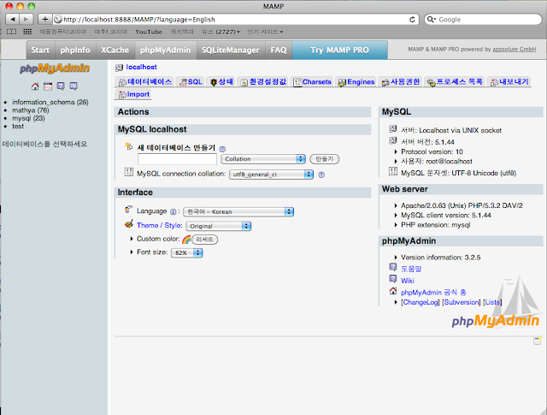The width and height of the screenshot is (547, 415).
Task: Open the 데이터베이스 tab
Action: click(x=144, y=82)
